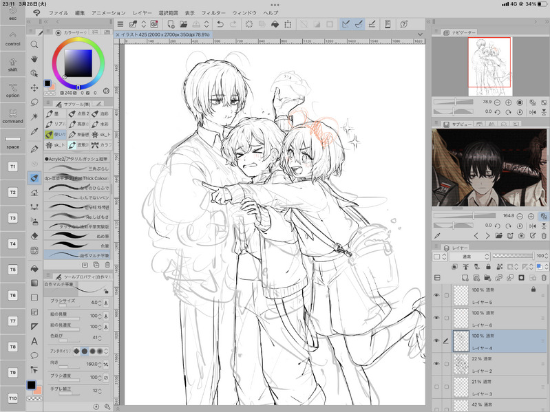Viewport: 550px width, 412px height.
Task: Tap the shift key on edge keyboard
Action: pyautogui.click(x=12, y=65)
